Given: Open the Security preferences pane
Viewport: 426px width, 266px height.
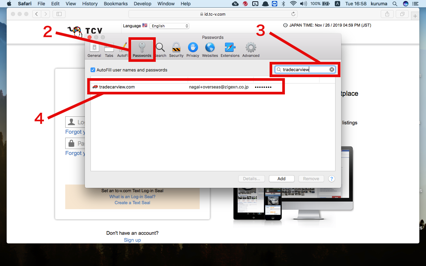Looking at the screenshot, I should [x=176, y=50].
